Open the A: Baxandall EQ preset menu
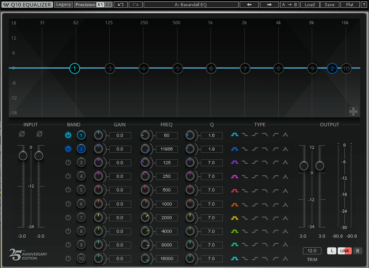Viewport: 369px width, 268px height. point(191,4)
